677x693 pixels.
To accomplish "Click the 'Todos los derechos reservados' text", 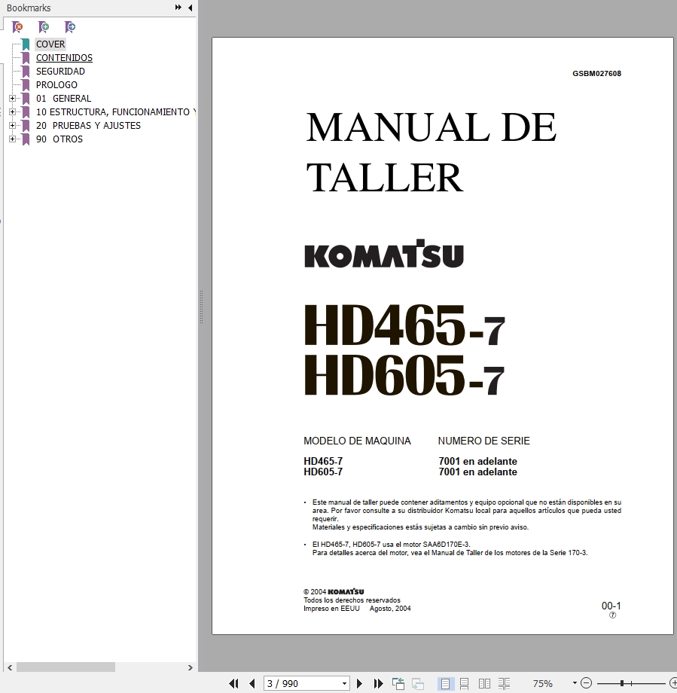I will point(352,600).
